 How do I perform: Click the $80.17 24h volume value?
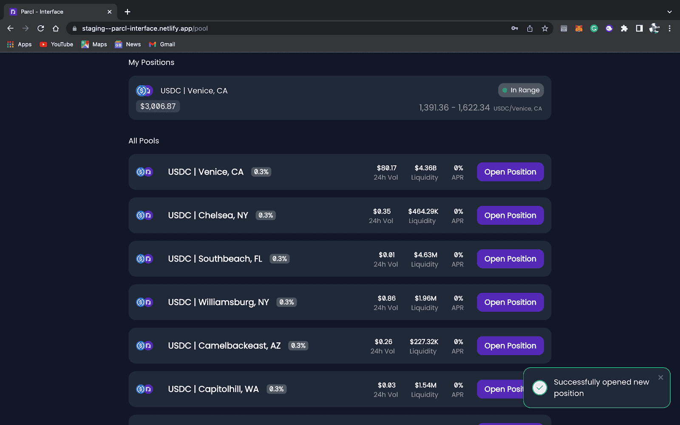pyautogui.click(x=386, y=168)
